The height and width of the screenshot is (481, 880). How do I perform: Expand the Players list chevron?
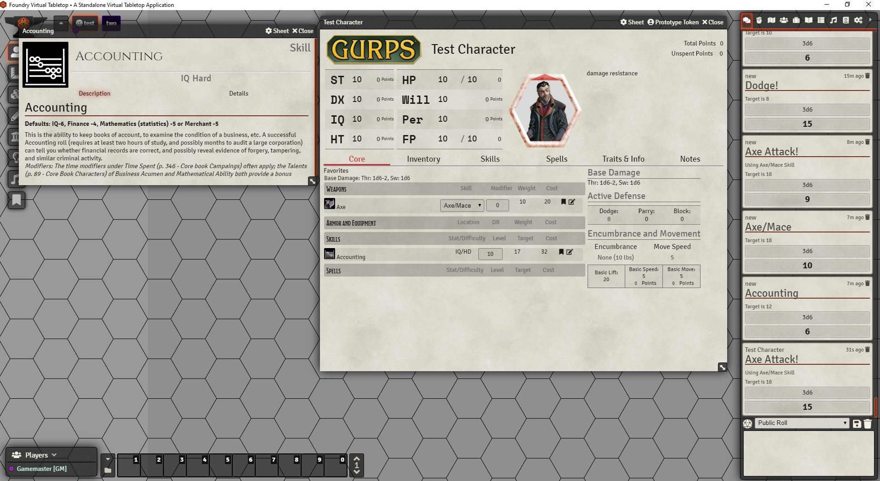pyautogui.click(x=54, y=455)
